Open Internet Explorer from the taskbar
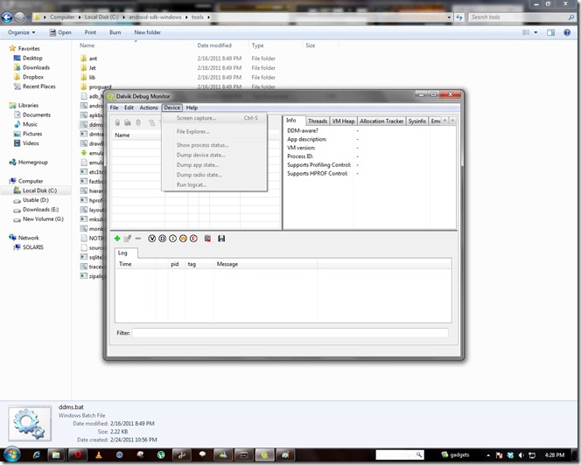The image size is (581, 465). (x=37, y=455)
